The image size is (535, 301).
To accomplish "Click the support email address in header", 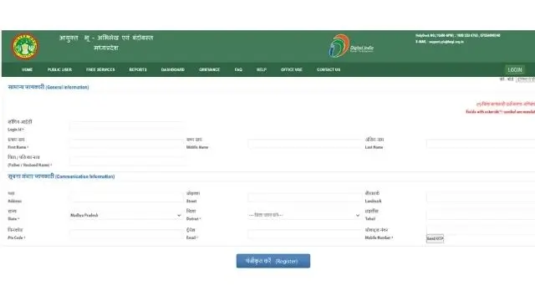I will coord(446,42).
